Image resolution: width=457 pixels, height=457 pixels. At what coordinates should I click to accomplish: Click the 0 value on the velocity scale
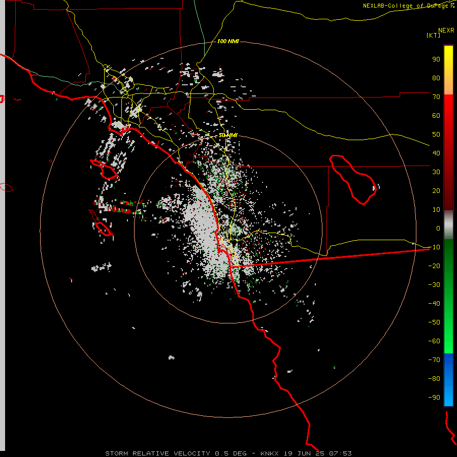point(438,228)
